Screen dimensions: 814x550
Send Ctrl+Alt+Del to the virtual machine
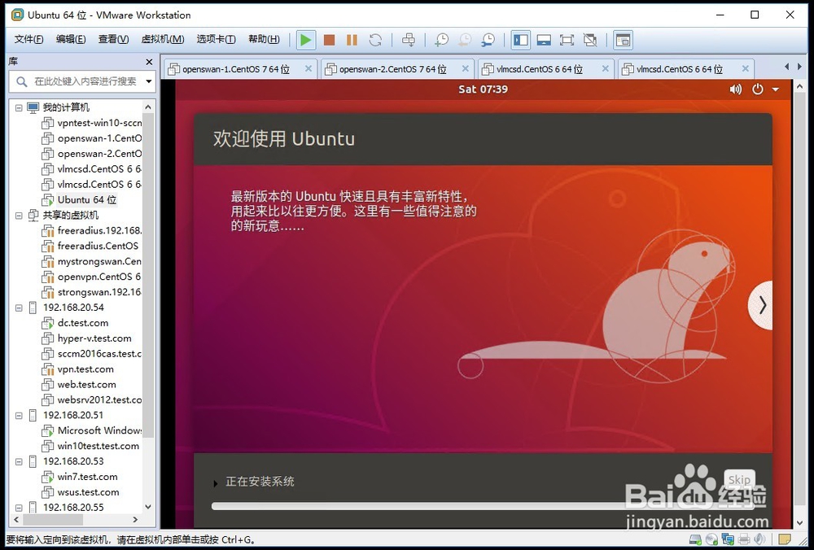pyautogui.click(x=409, y=40)
